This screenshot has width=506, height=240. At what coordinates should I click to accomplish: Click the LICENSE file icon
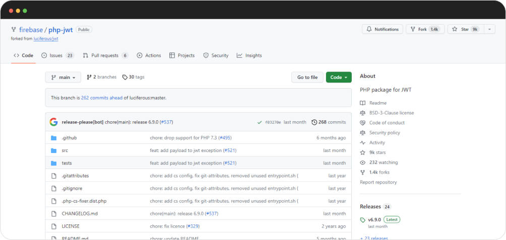coord(54,226)
